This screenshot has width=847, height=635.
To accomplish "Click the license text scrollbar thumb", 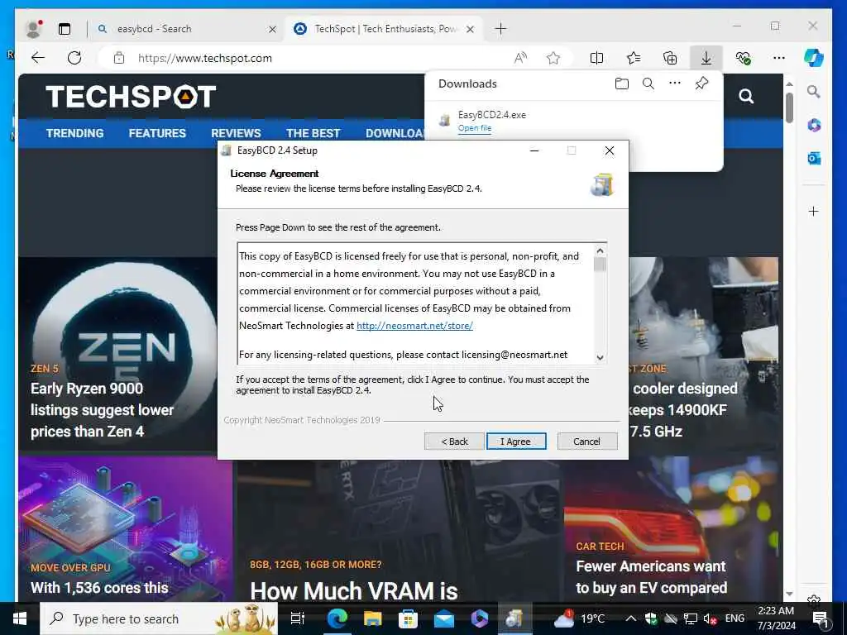I will [x=600, y=264].
